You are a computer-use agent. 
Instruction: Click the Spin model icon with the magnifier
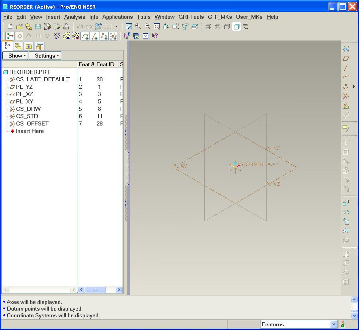(57, 36)
